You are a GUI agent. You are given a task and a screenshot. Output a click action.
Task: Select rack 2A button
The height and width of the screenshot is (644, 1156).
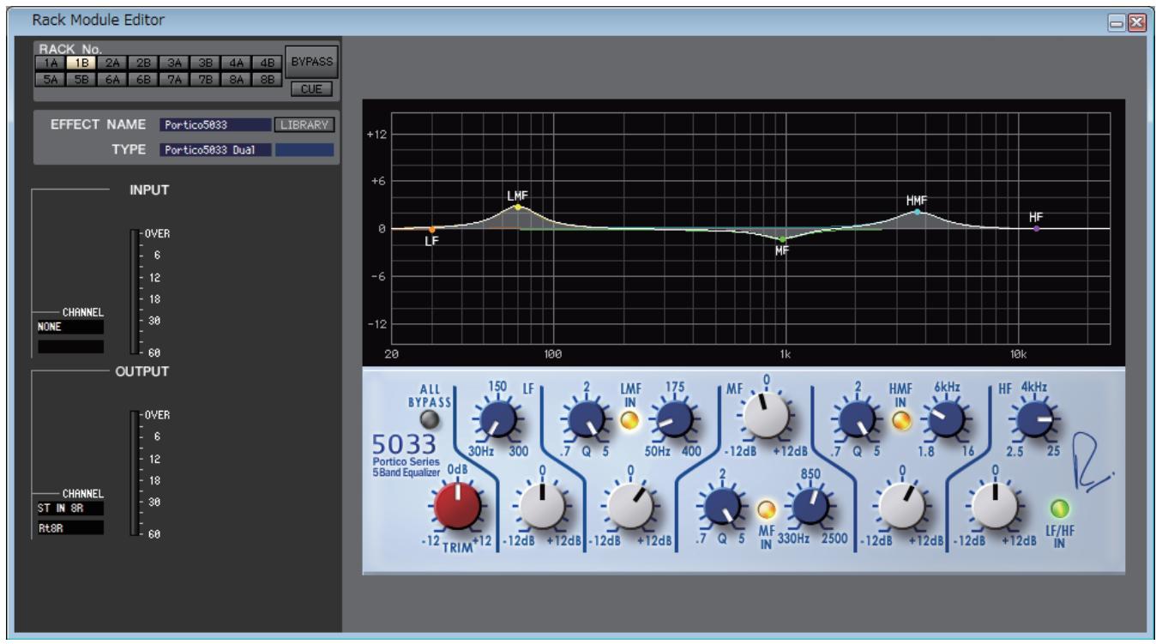pyautogui.click(x=113, y=63)
